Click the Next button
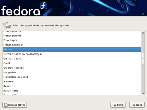Image resolution: width=147 pixels, height=110 pixels. click(x=137, y=105)
